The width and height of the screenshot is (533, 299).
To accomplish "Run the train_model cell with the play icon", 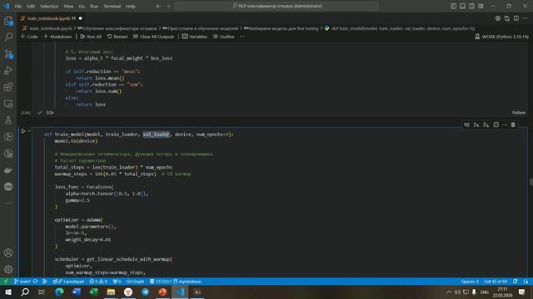I will (23, 131).
